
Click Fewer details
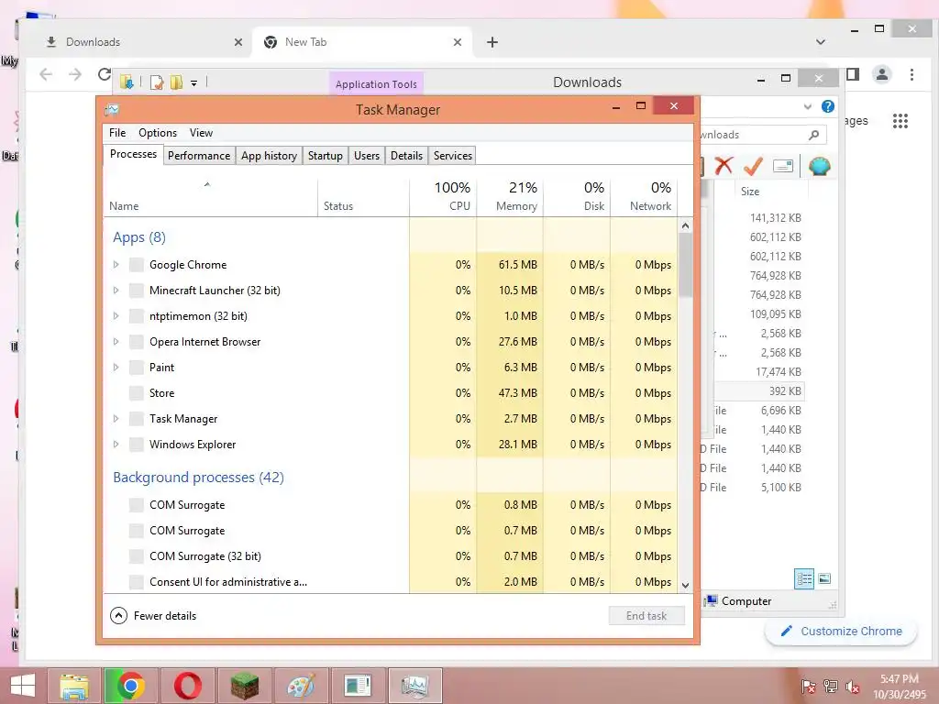pyautogui.click(x=153, y=615)
